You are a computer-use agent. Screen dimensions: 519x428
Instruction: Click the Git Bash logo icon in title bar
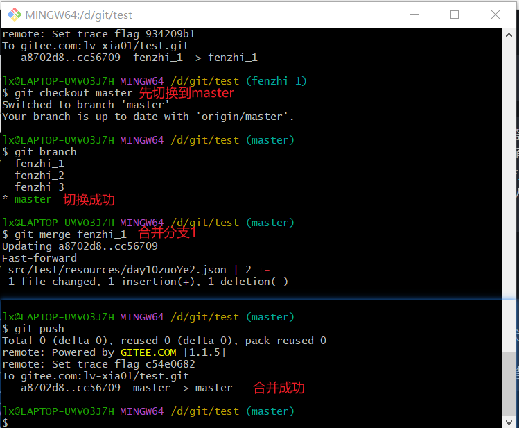click(x=15, y=15)
